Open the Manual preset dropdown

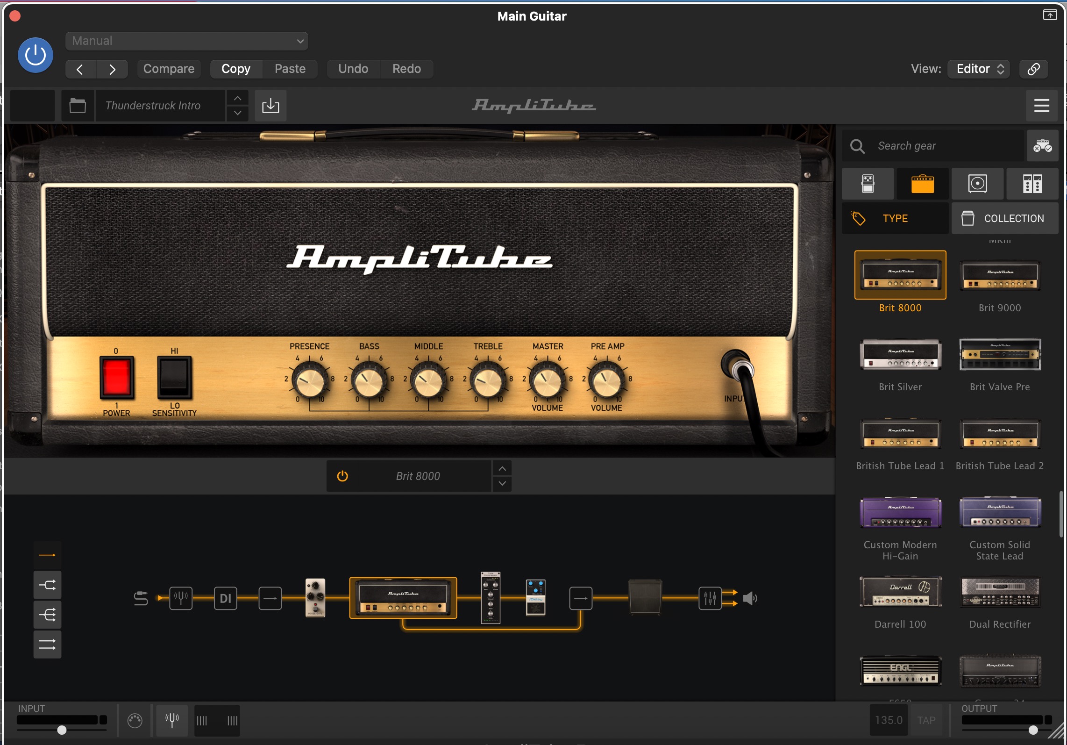pyautogui.click(x=186, y=41)
